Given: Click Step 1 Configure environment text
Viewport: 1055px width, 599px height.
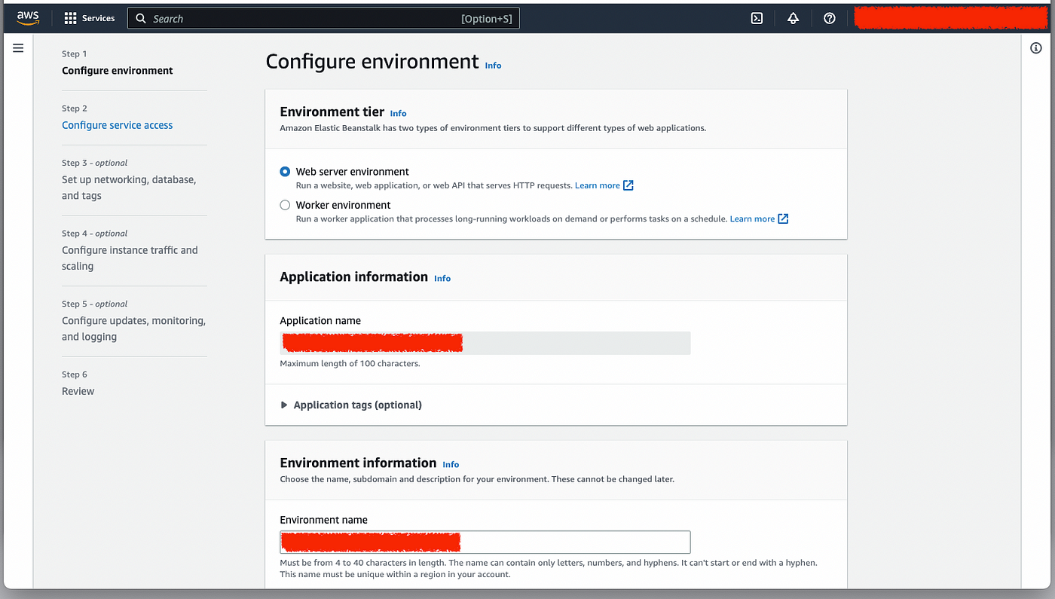Looking at the screenshot, I should click(118, 71).
